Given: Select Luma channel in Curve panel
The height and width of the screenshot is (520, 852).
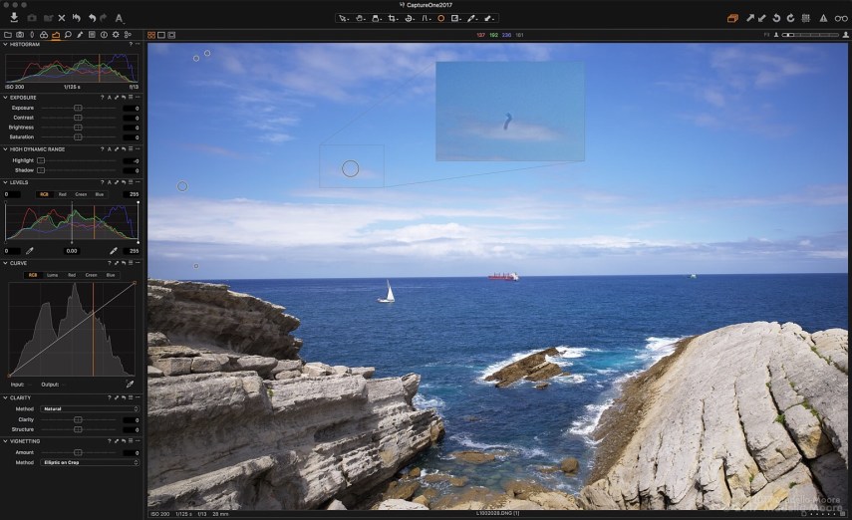Looking at the screenshot, I should (52, 275).
